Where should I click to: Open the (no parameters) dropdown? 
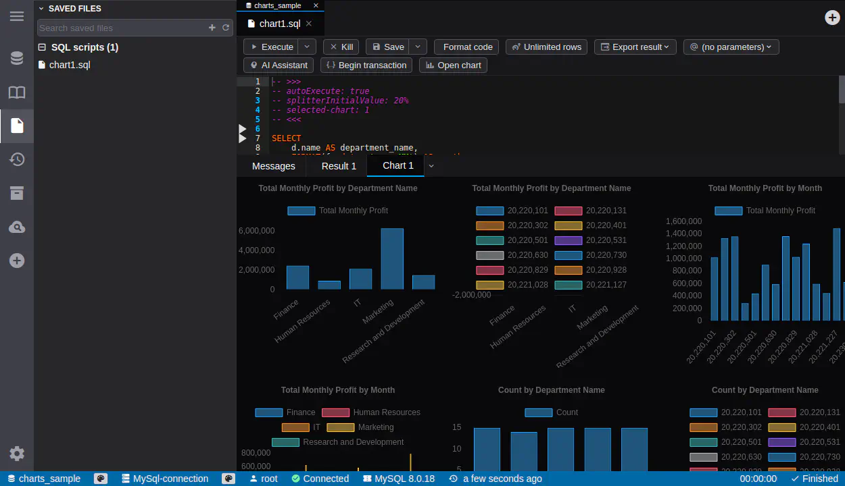point(731,47)
